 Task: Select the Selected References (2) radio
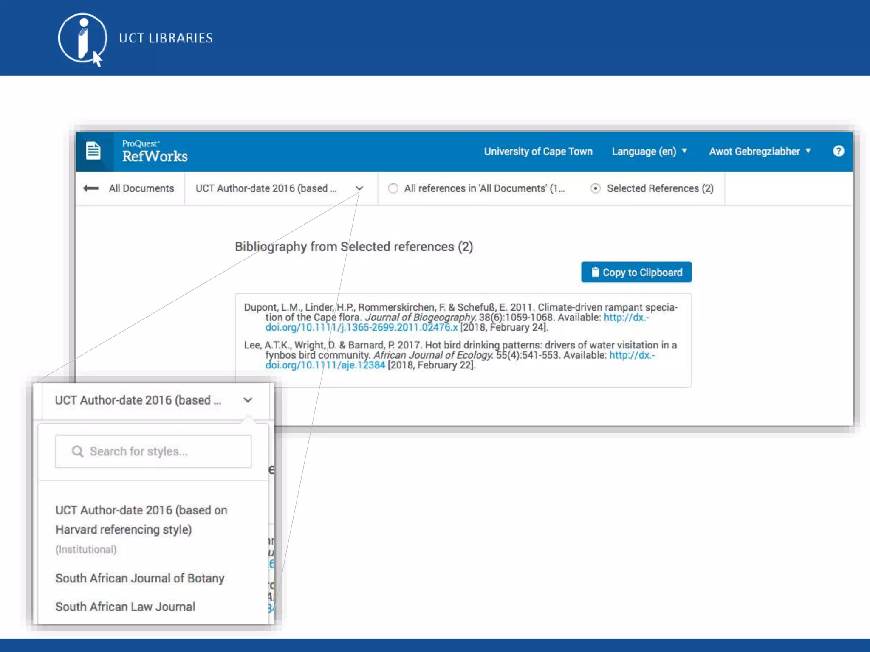coord(595,188)
